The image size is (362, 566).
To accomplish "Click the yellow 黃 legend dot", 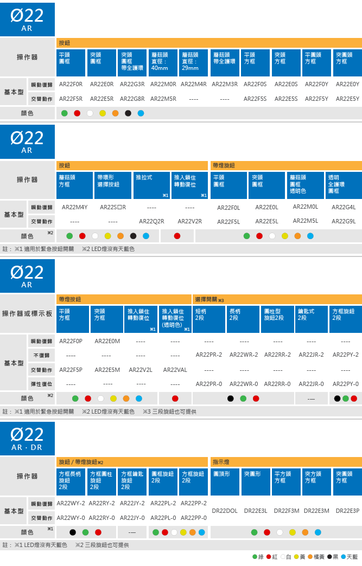I will pos(297,557).
